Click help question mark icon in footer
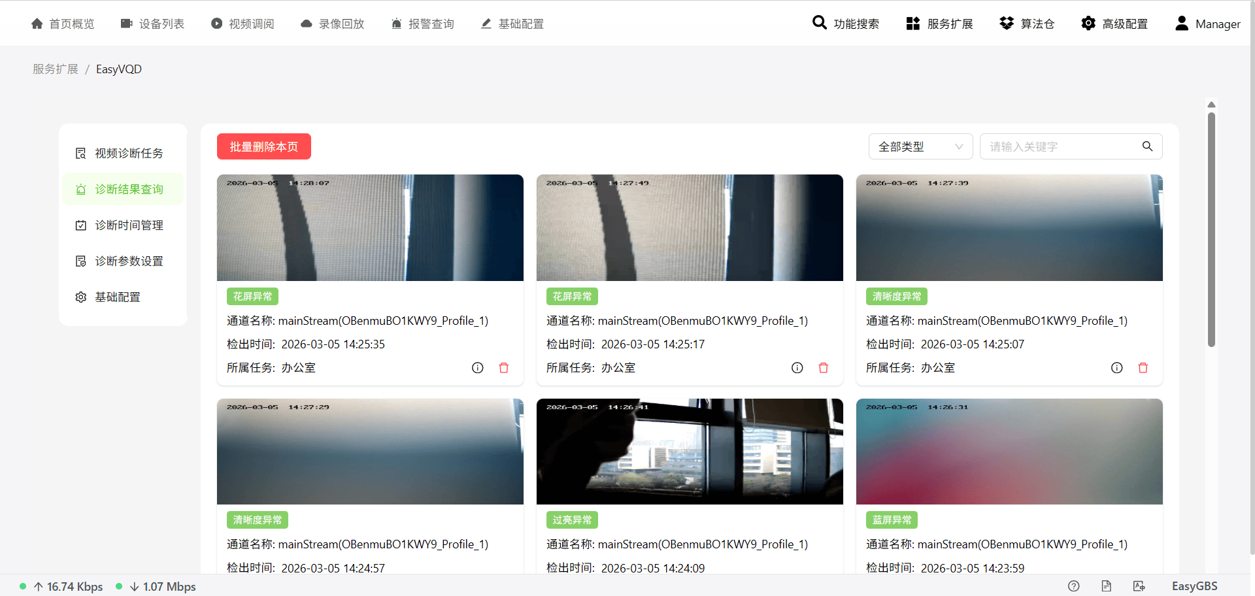This screenshot has height=596, width=1255. [1074, 586]
